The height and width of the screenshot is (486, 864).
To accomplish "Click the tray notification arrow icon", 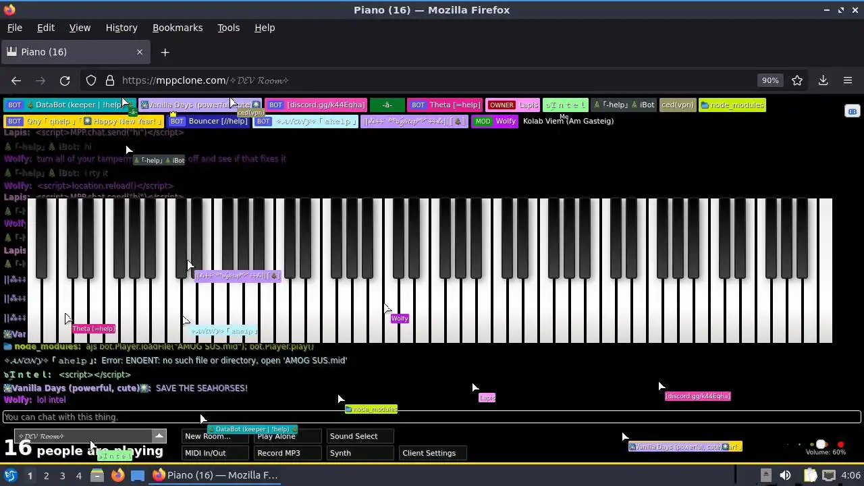I will [x=765, y=475].
